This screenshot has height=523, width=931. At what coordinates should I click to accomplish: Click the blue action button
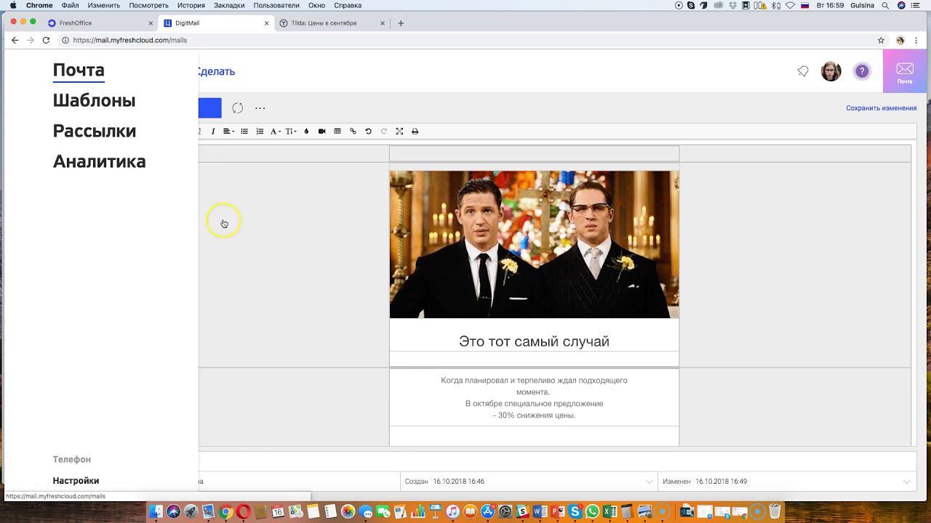pyautogui.click(x=209, y=108)
